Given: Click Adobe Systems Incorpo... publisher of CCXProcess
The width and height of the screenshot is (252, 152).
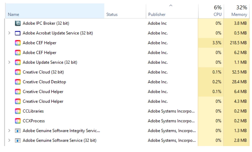Looking at the screenshot, I should [171, 121].
